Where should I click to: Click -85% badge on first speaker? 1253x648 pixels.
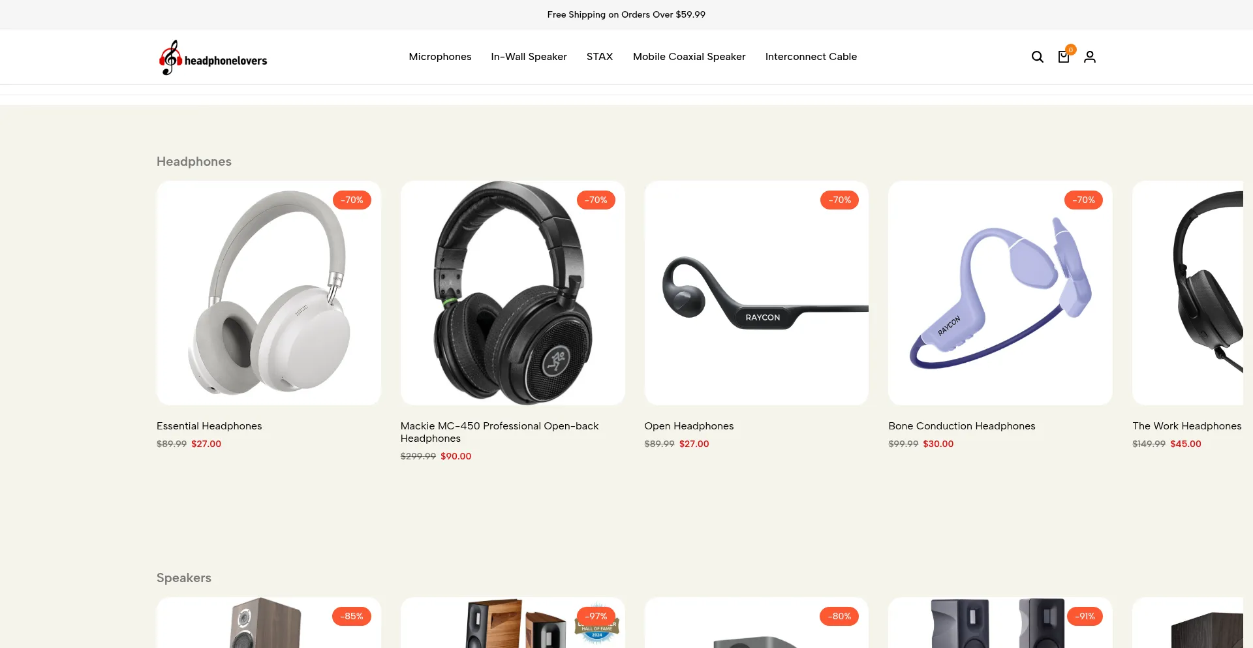352,616
